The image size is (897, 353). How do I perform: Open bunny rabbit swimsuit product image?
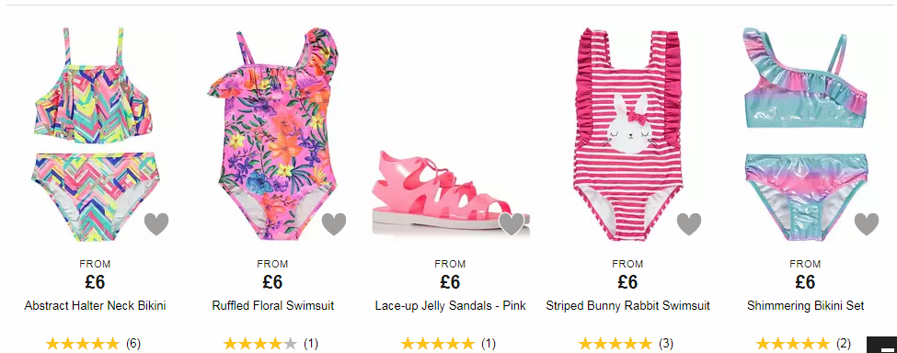(627, 134)
